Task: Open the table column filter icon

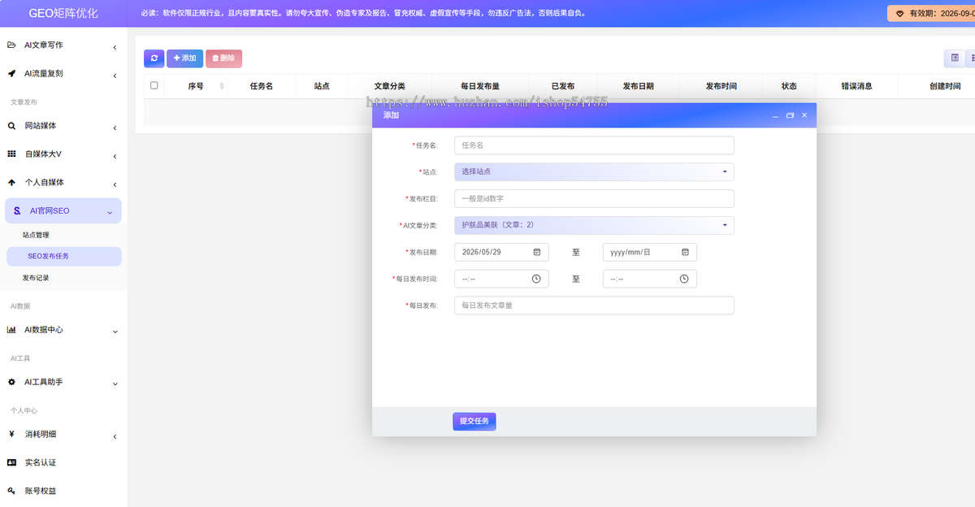Action: pyautogui.click(x=955, y=58)
